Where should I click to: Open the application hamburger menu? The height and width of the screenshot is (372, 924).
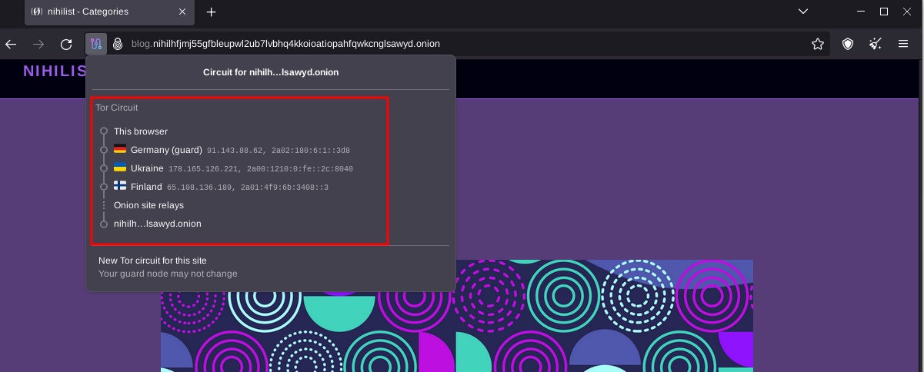pyautogui.click(x=903, y=44)
